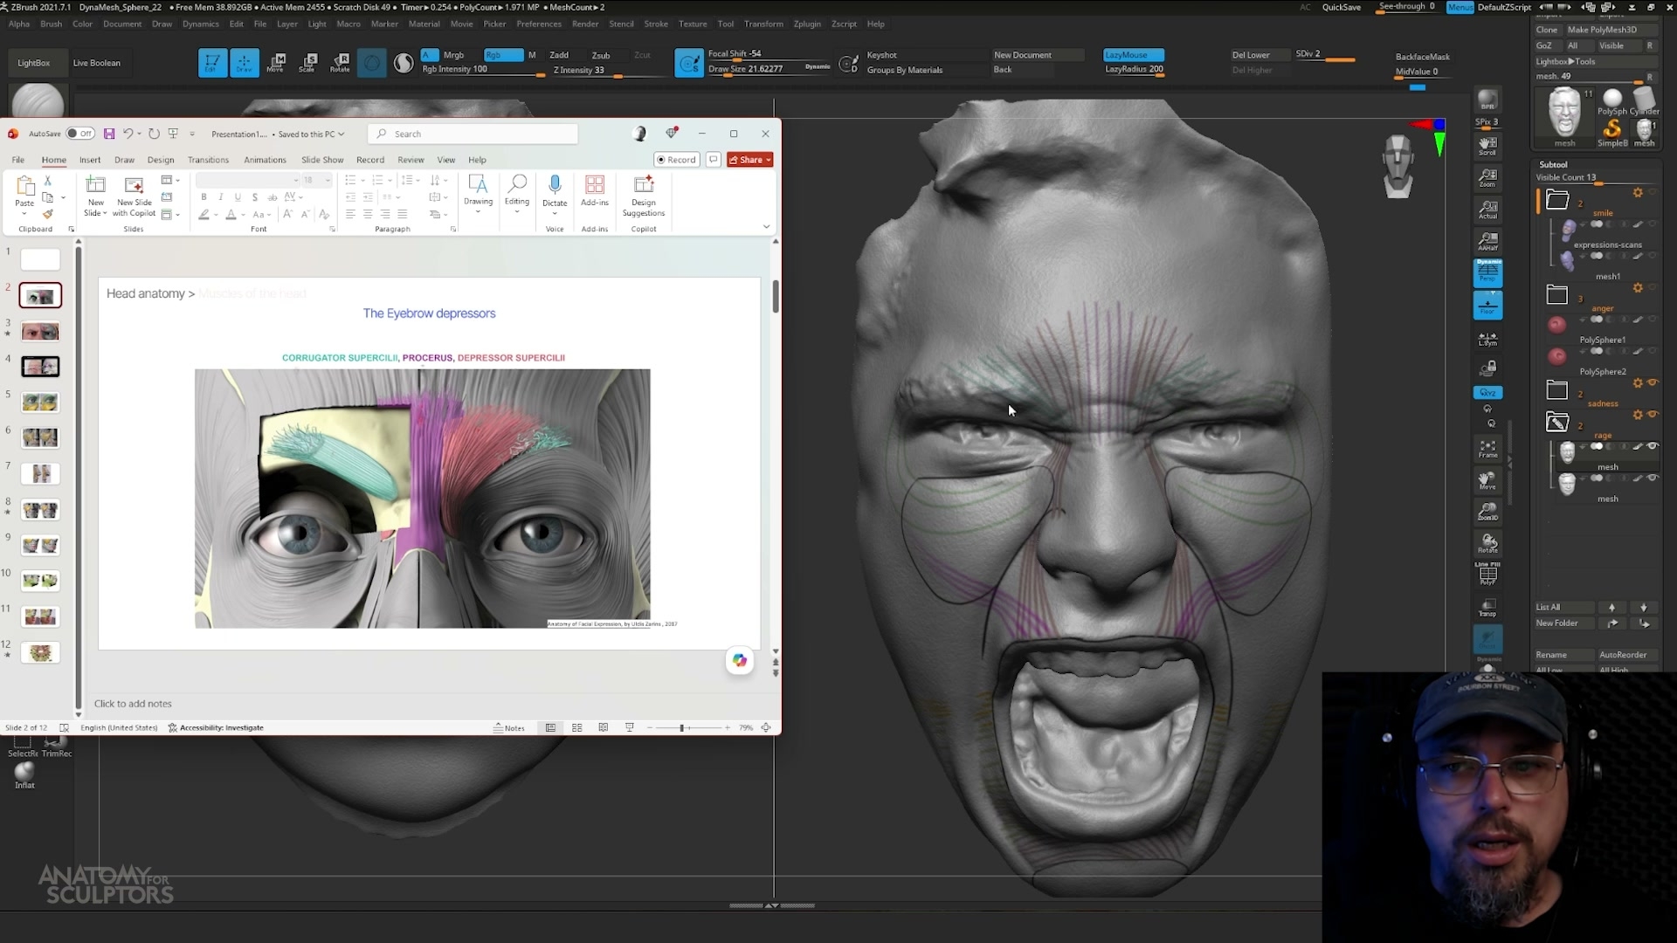Click the Frame icon on ZBrush shelf
Image resolution: width=1677 pixels, height=943 pixels.
(x=1487, y=449)
